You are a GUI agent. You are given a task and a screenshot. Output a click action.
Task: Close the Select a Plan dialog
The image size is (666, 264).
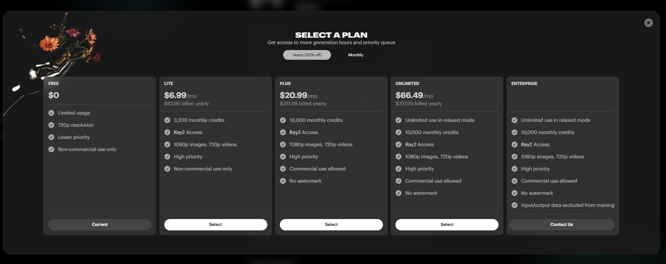649,23
